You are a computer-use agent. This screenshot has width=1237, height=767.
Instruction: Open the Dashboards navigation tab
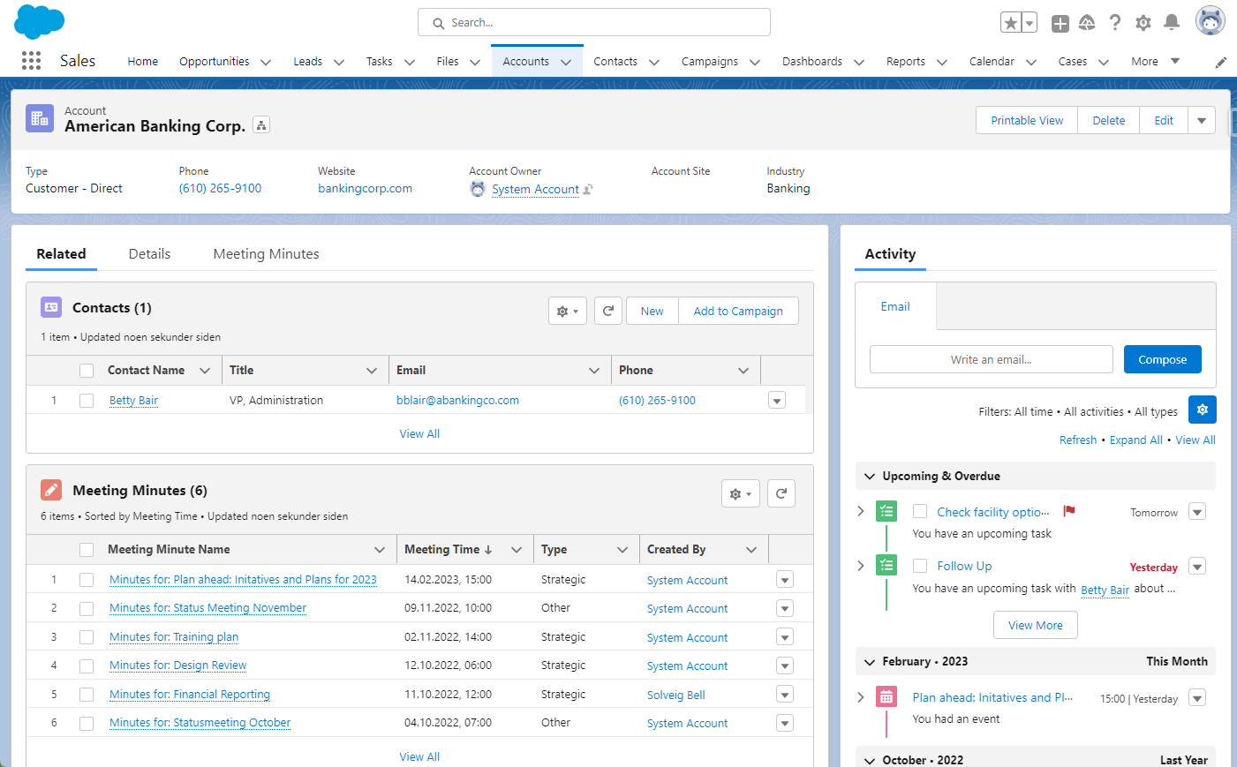pos(812,61)
